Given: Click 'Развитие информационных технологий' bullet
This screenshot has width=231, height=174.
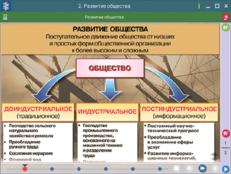Looking at the screenshot, I should click(x=172, y=156).
